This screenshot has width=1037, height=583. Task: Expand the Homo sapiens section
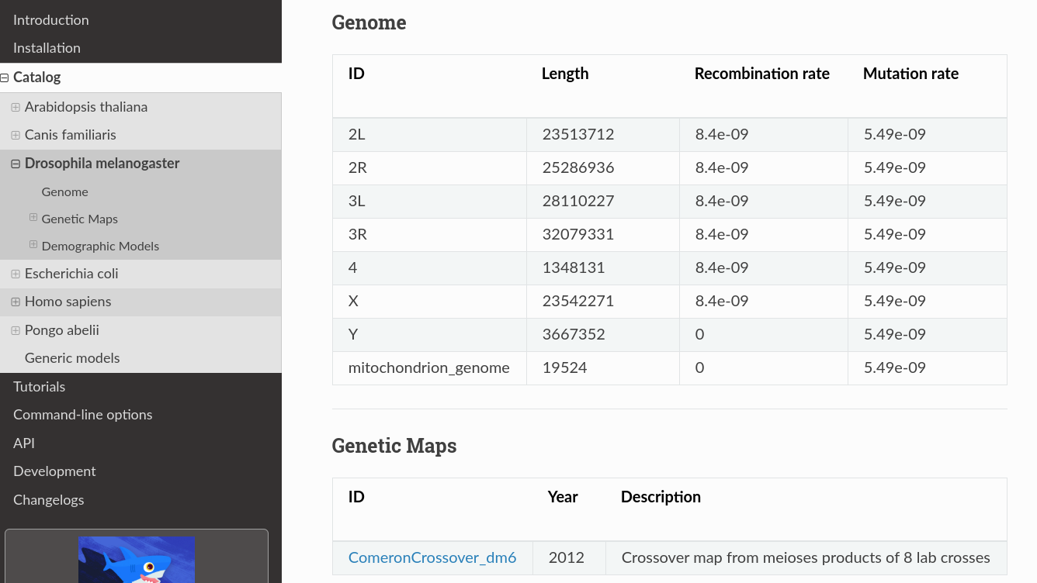tap(14, 302)
